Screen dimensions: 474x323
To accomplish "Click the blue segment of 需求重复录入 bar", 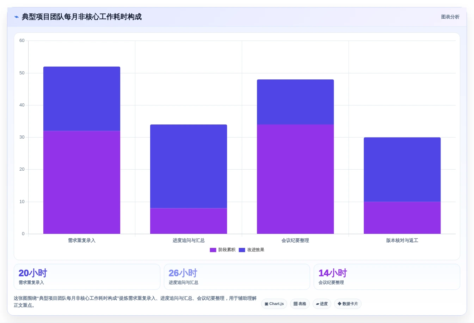I will coord(82,99).
